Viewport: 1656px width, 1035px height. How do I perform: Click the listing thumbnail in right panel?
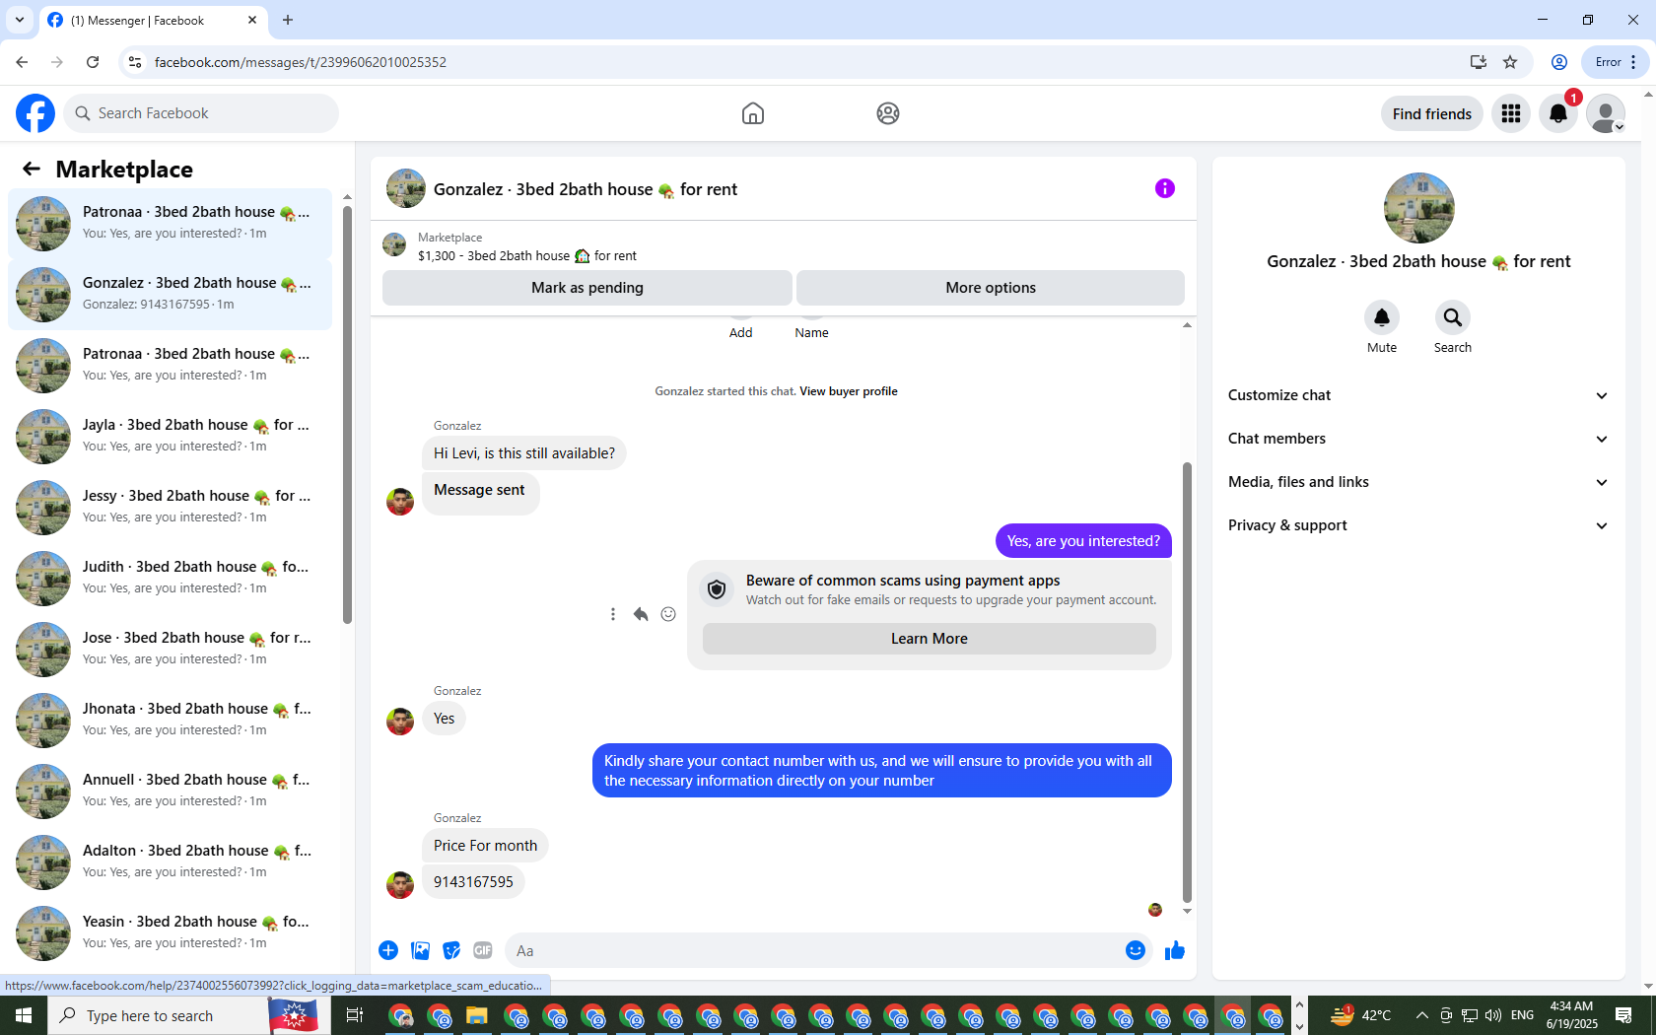point(1419,208)
